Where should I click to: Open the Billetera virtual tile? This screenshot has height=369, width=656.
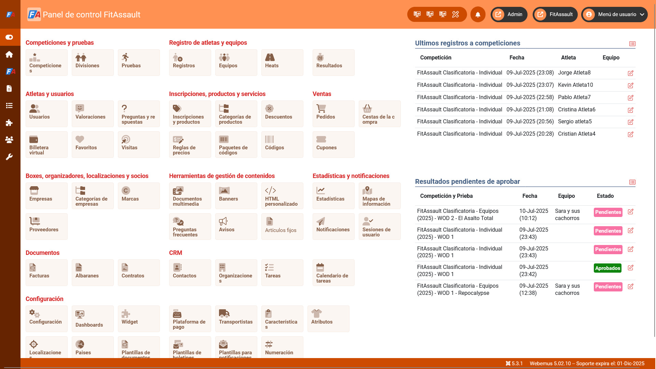pyautogui.click(x=46, y=145)
